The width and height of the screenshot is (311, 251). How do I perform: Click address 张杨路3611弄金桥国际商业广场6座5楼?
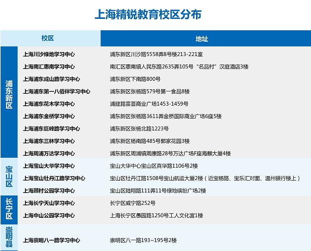[176, 116]
